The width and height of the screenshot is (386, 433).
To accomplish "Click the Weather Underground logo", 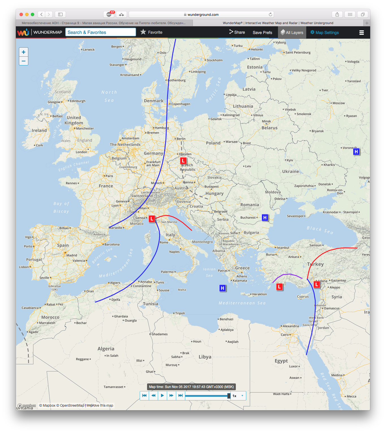I will coord(23,32).
